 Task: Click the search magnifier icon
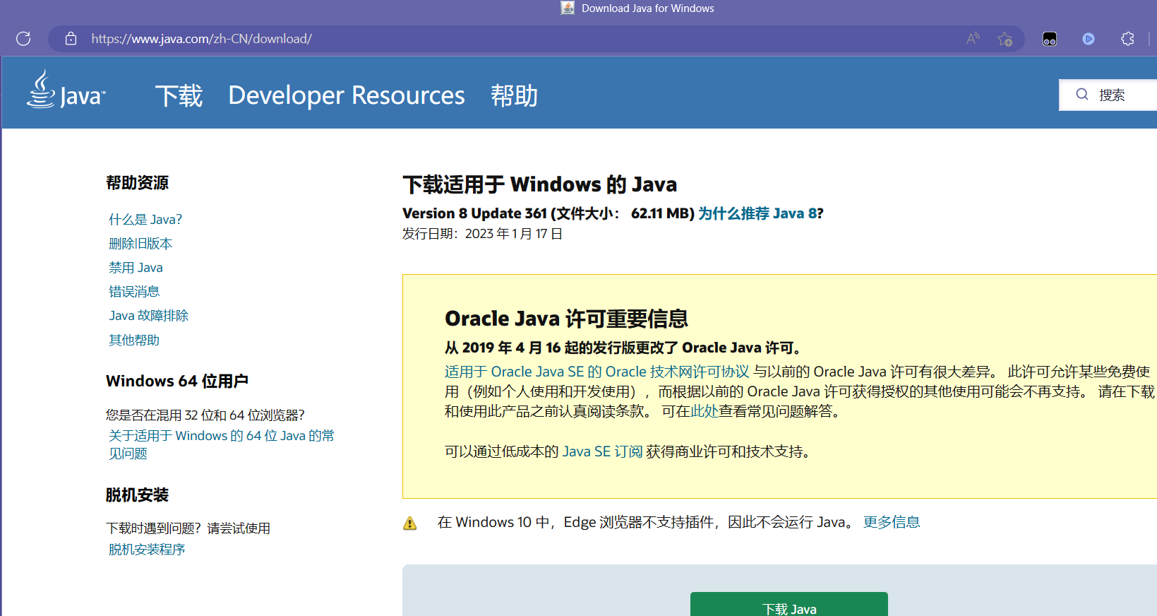point(1082,95)
